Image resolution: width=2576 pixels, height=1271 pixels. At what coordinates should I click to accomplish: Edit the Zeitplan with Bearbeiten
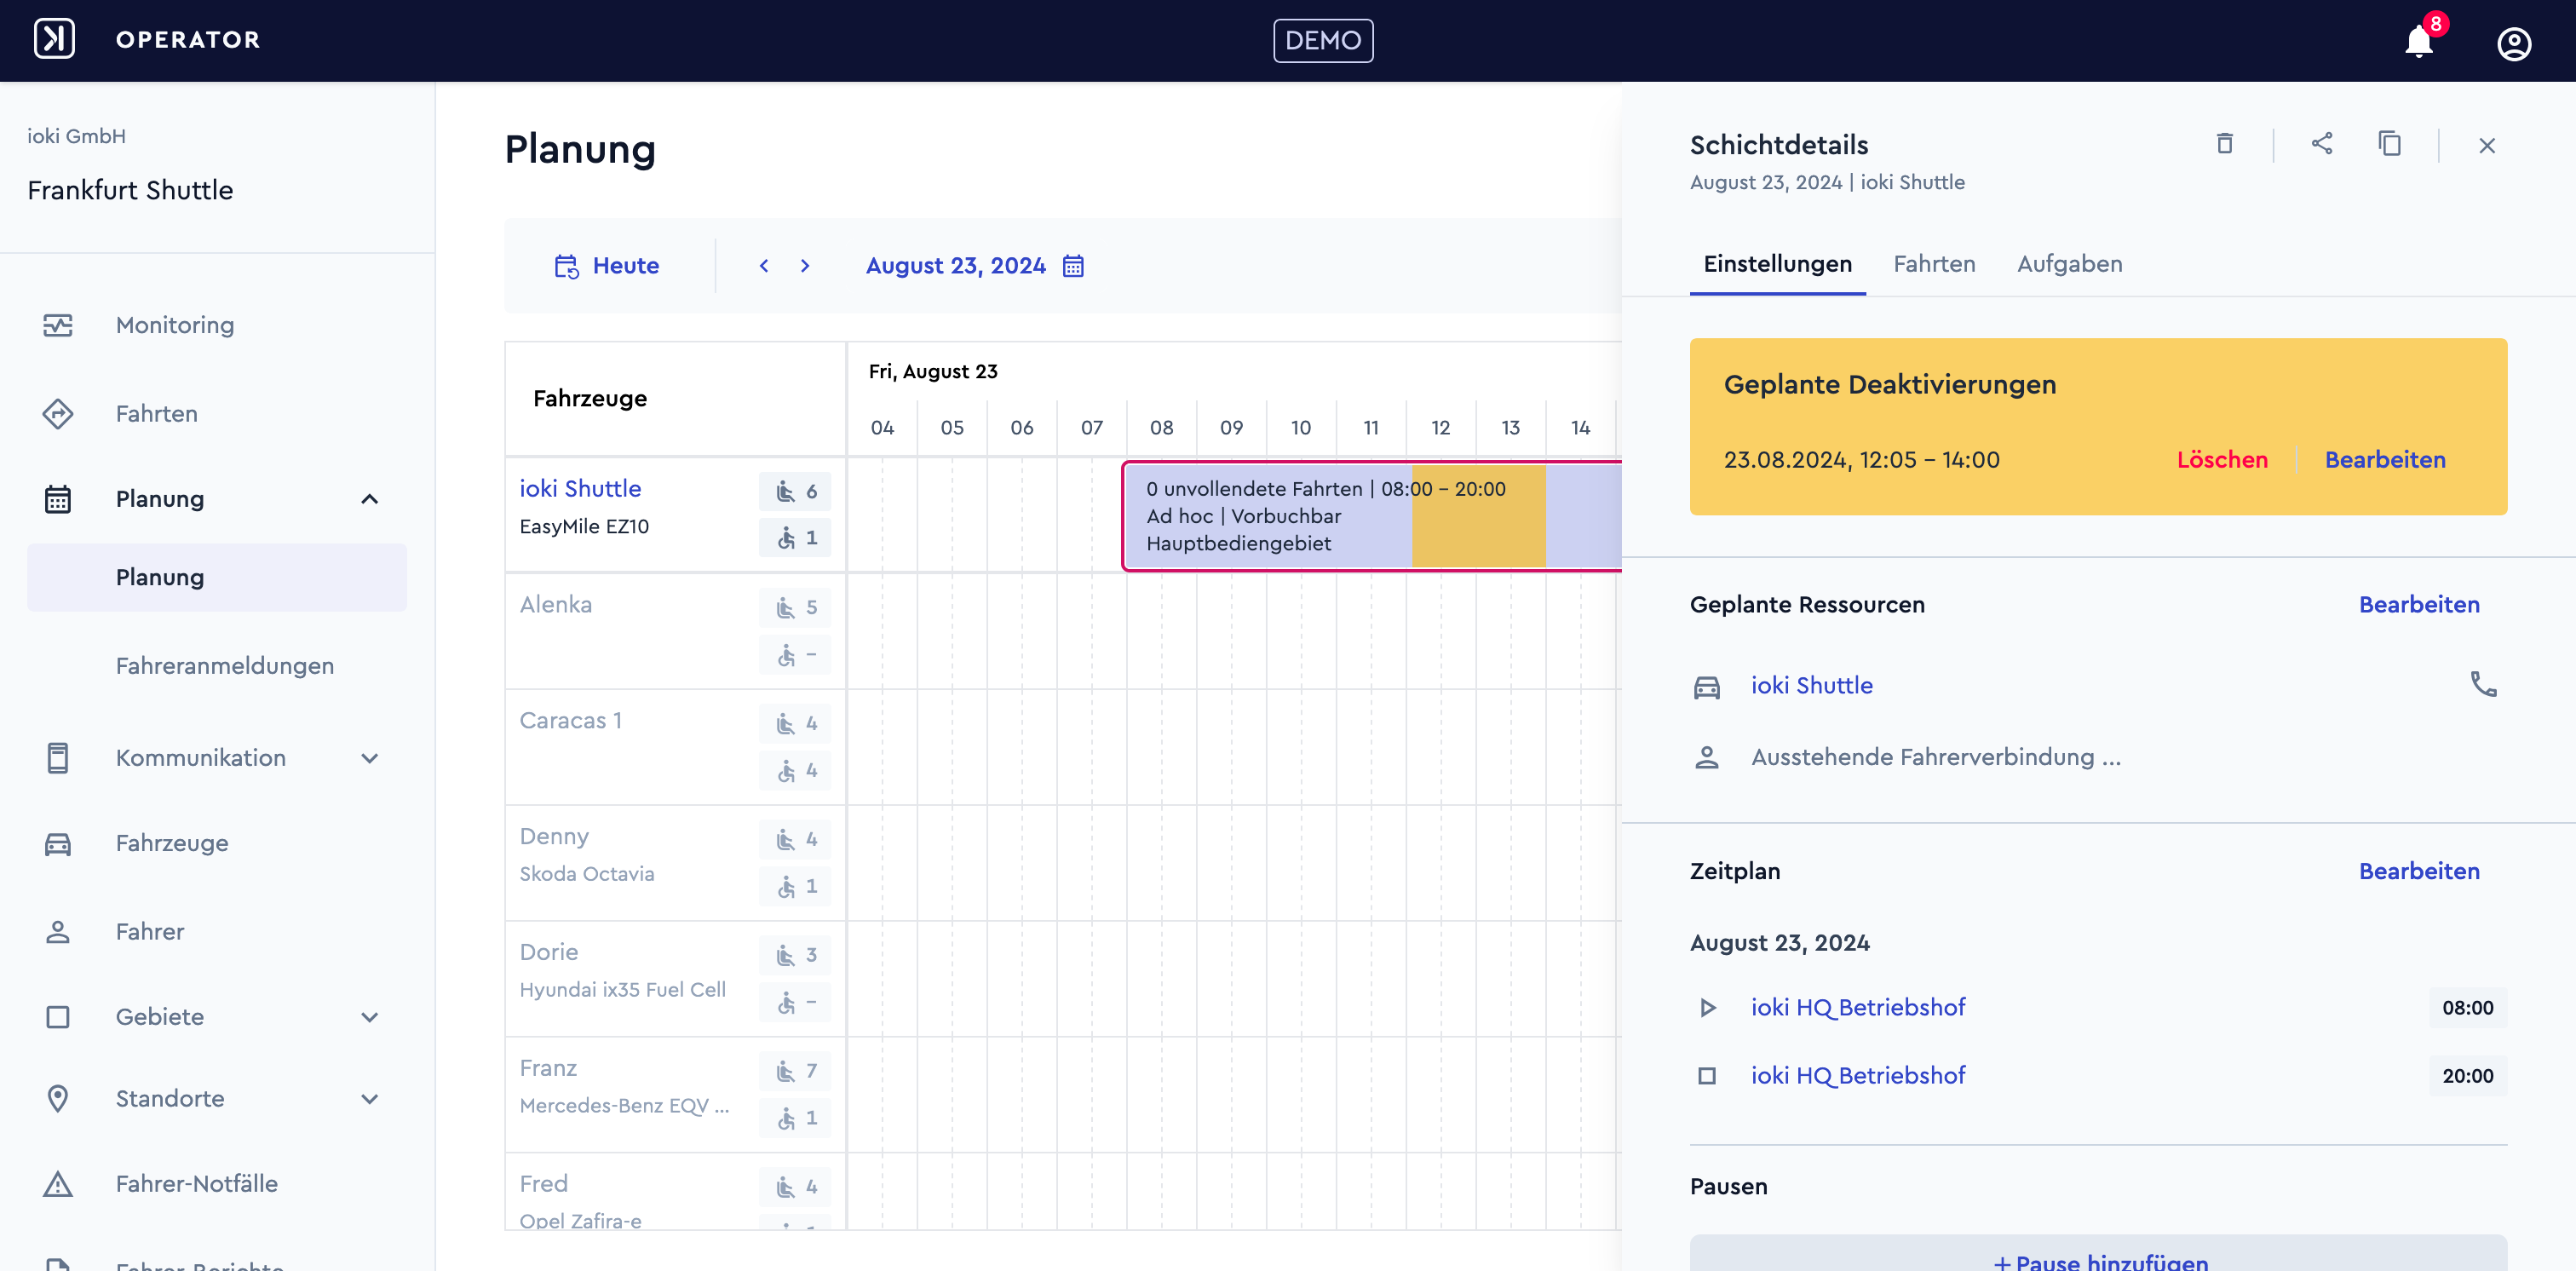(x=2418, y=871)
